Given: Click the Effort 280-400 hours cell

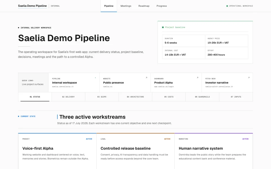Looking at the screenshot, I should (x=227, y=53).
